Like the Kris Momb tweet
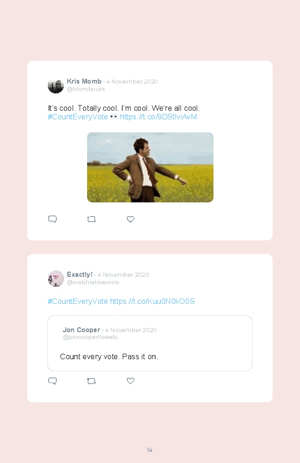Image resolution: width=300 pixels, height=463 pixels. (130, 219)
